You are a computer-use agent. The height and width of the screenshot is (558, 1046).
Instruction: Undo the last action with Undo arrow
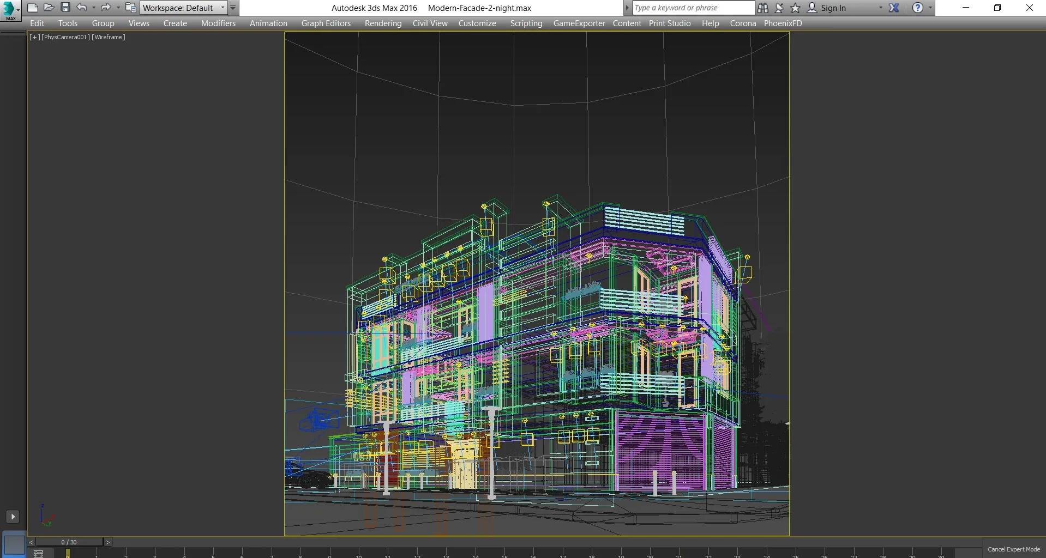[x=82, y=8]
